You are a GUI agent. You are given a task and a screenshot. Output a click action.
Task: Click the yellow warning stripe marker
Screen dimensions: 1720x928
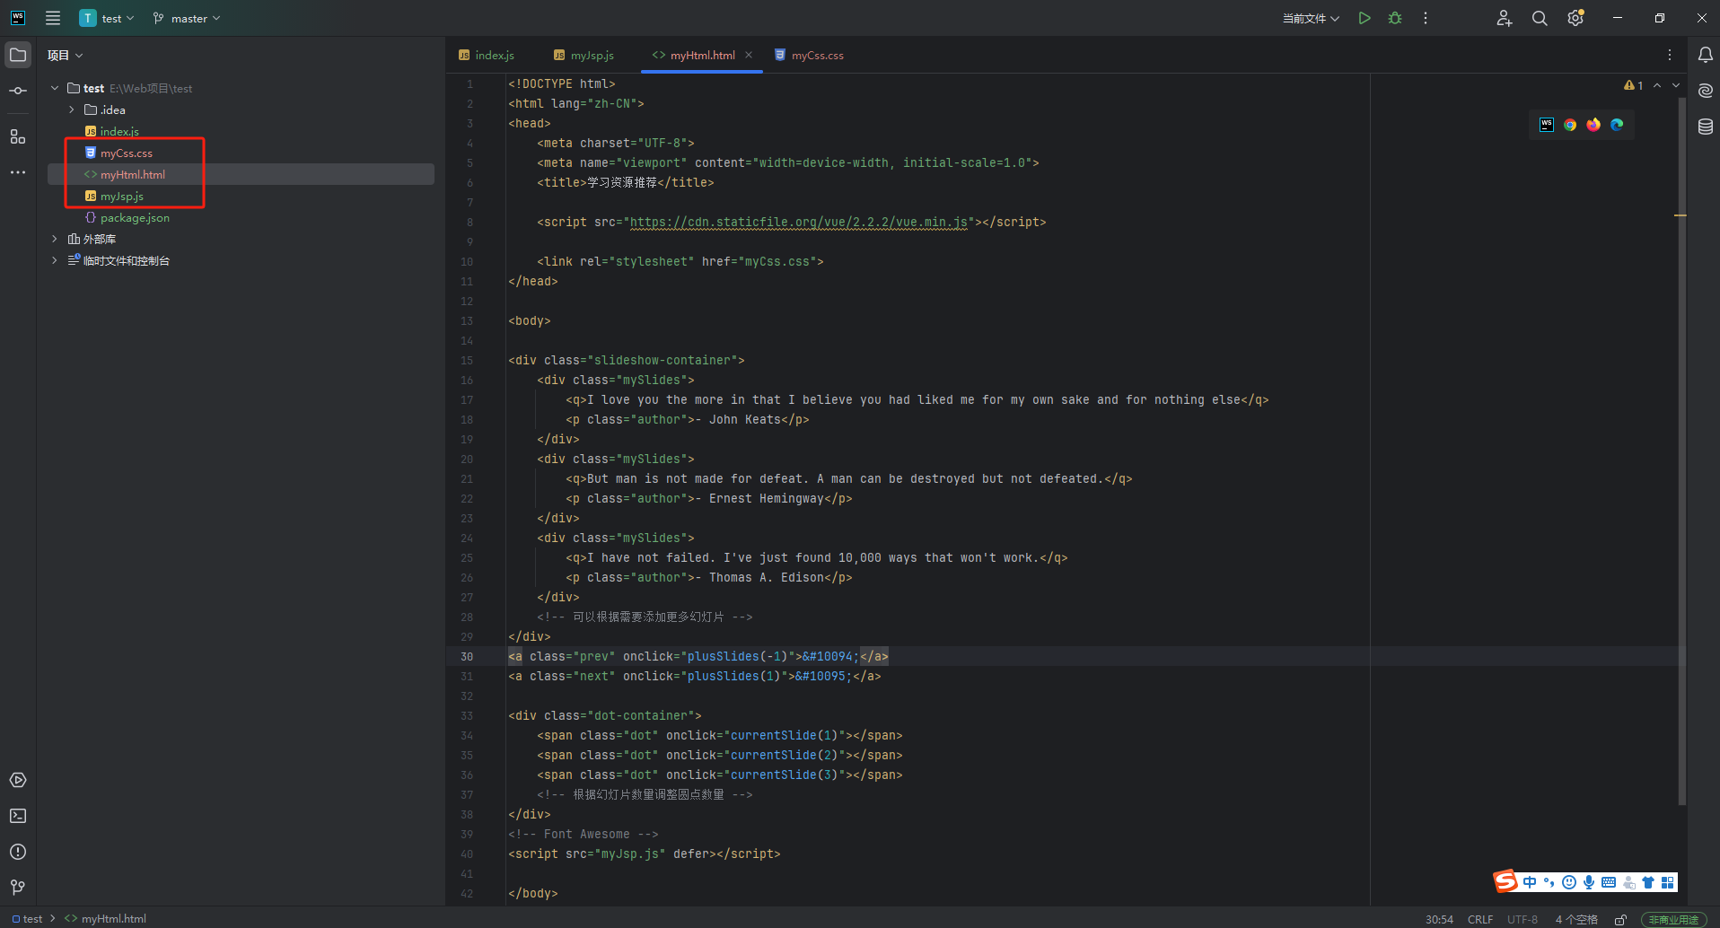point(1680,215)
